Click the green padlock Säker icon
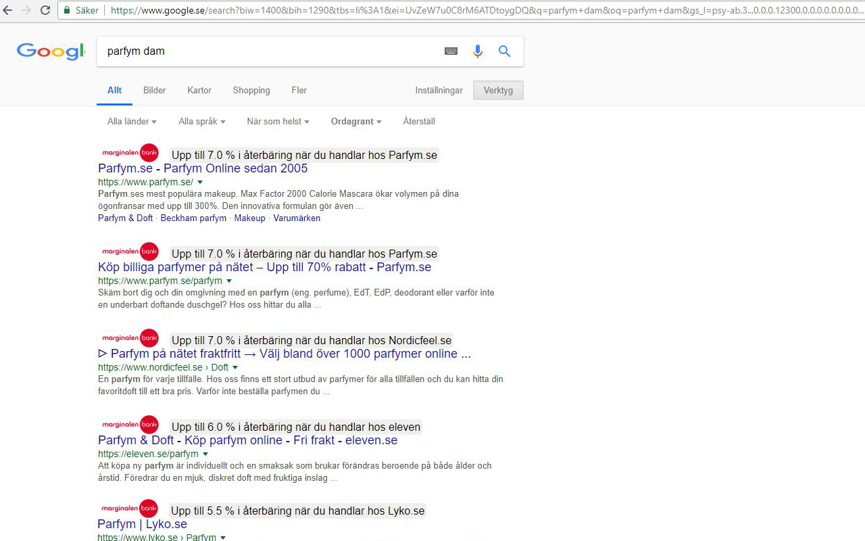Viewport: 865px width, 541px height. 68,10
